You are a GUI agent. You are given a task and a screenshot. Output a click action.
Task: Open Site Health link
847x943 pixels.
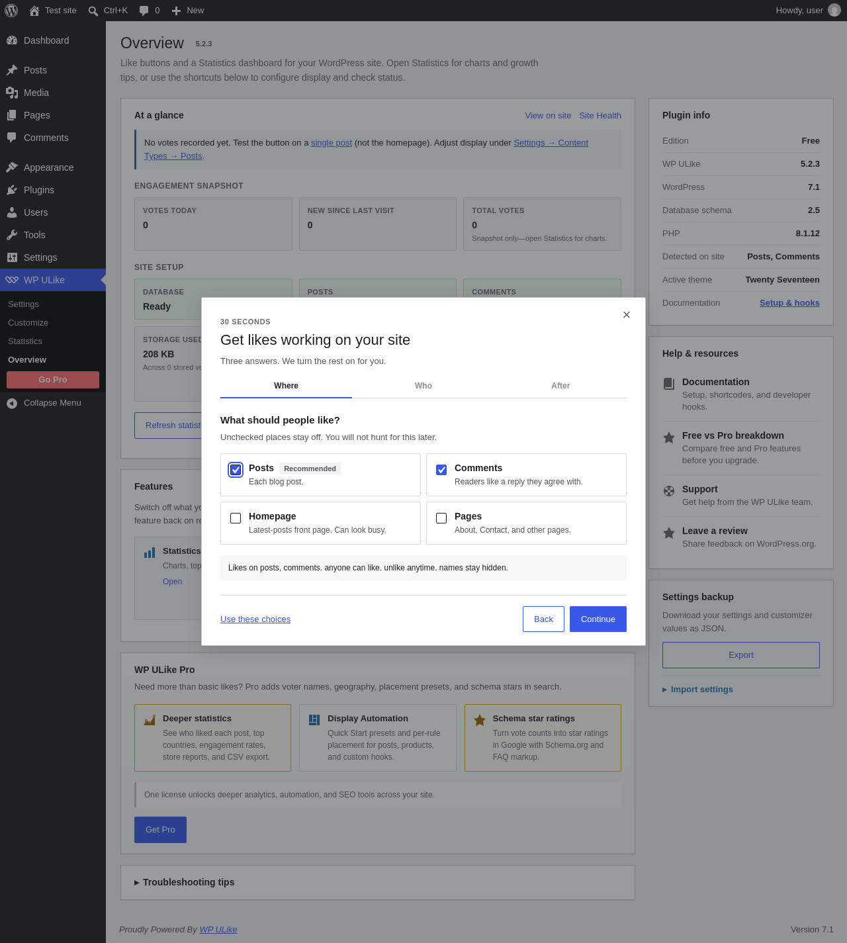point(600,116)
